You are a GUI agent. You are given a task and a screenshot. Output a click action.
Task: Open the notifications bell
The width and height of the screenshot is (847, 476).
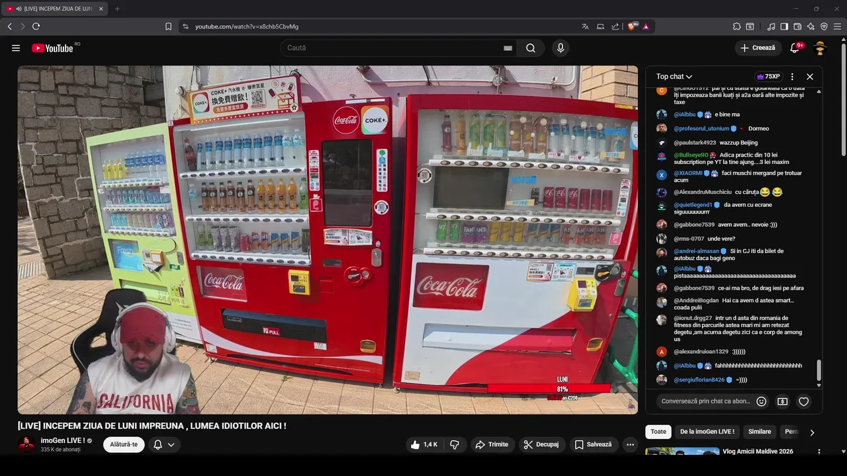pos(795,48)
